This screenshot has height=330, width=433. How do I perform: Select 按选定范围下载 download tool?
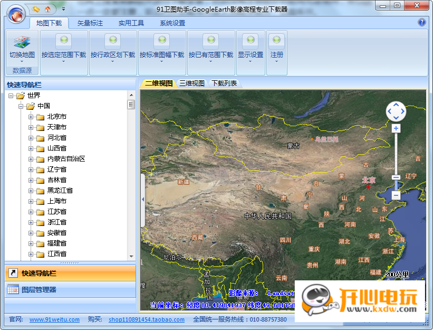coord(63,48)
